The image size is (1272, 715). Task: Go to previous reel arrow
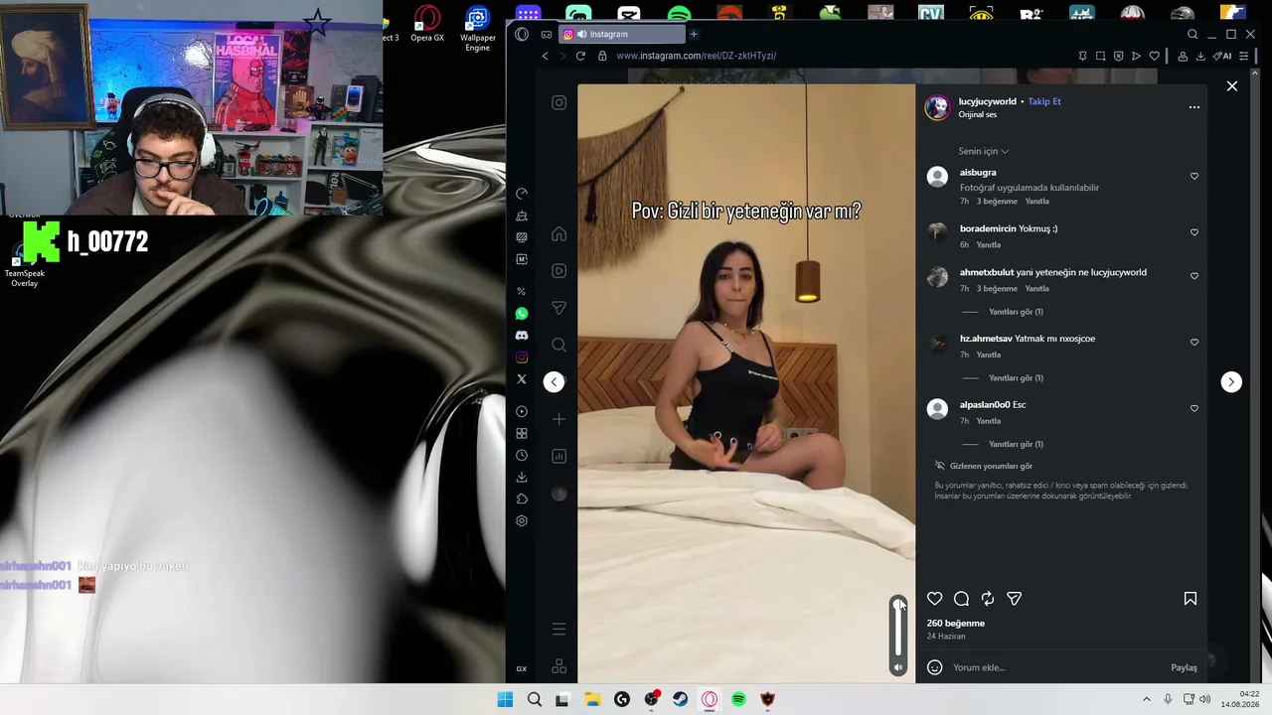pos(555,382)
